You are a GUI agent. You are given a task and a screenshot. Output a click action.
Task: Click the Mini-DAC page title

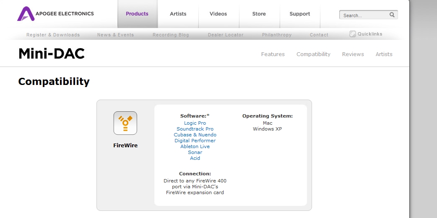click(52, 54)
